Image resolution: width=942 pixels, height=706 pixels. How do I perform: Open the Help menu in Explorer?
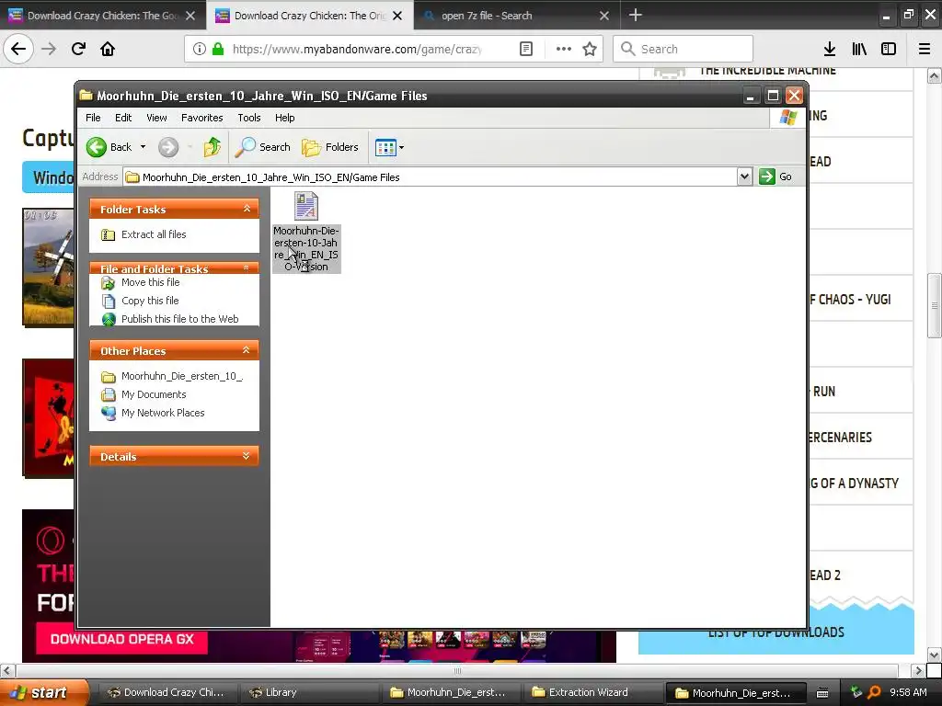click(285, 118)
